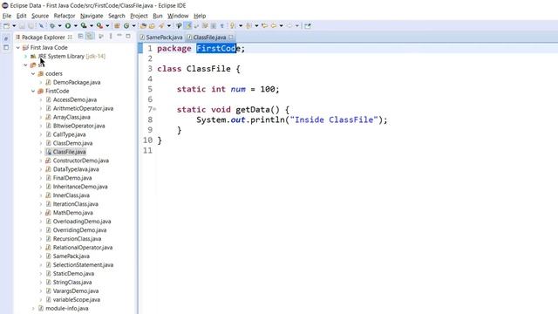Toggle the Mark Occurrences toolbar button
This screenshot has height=314, width=558.
[188, 25]
